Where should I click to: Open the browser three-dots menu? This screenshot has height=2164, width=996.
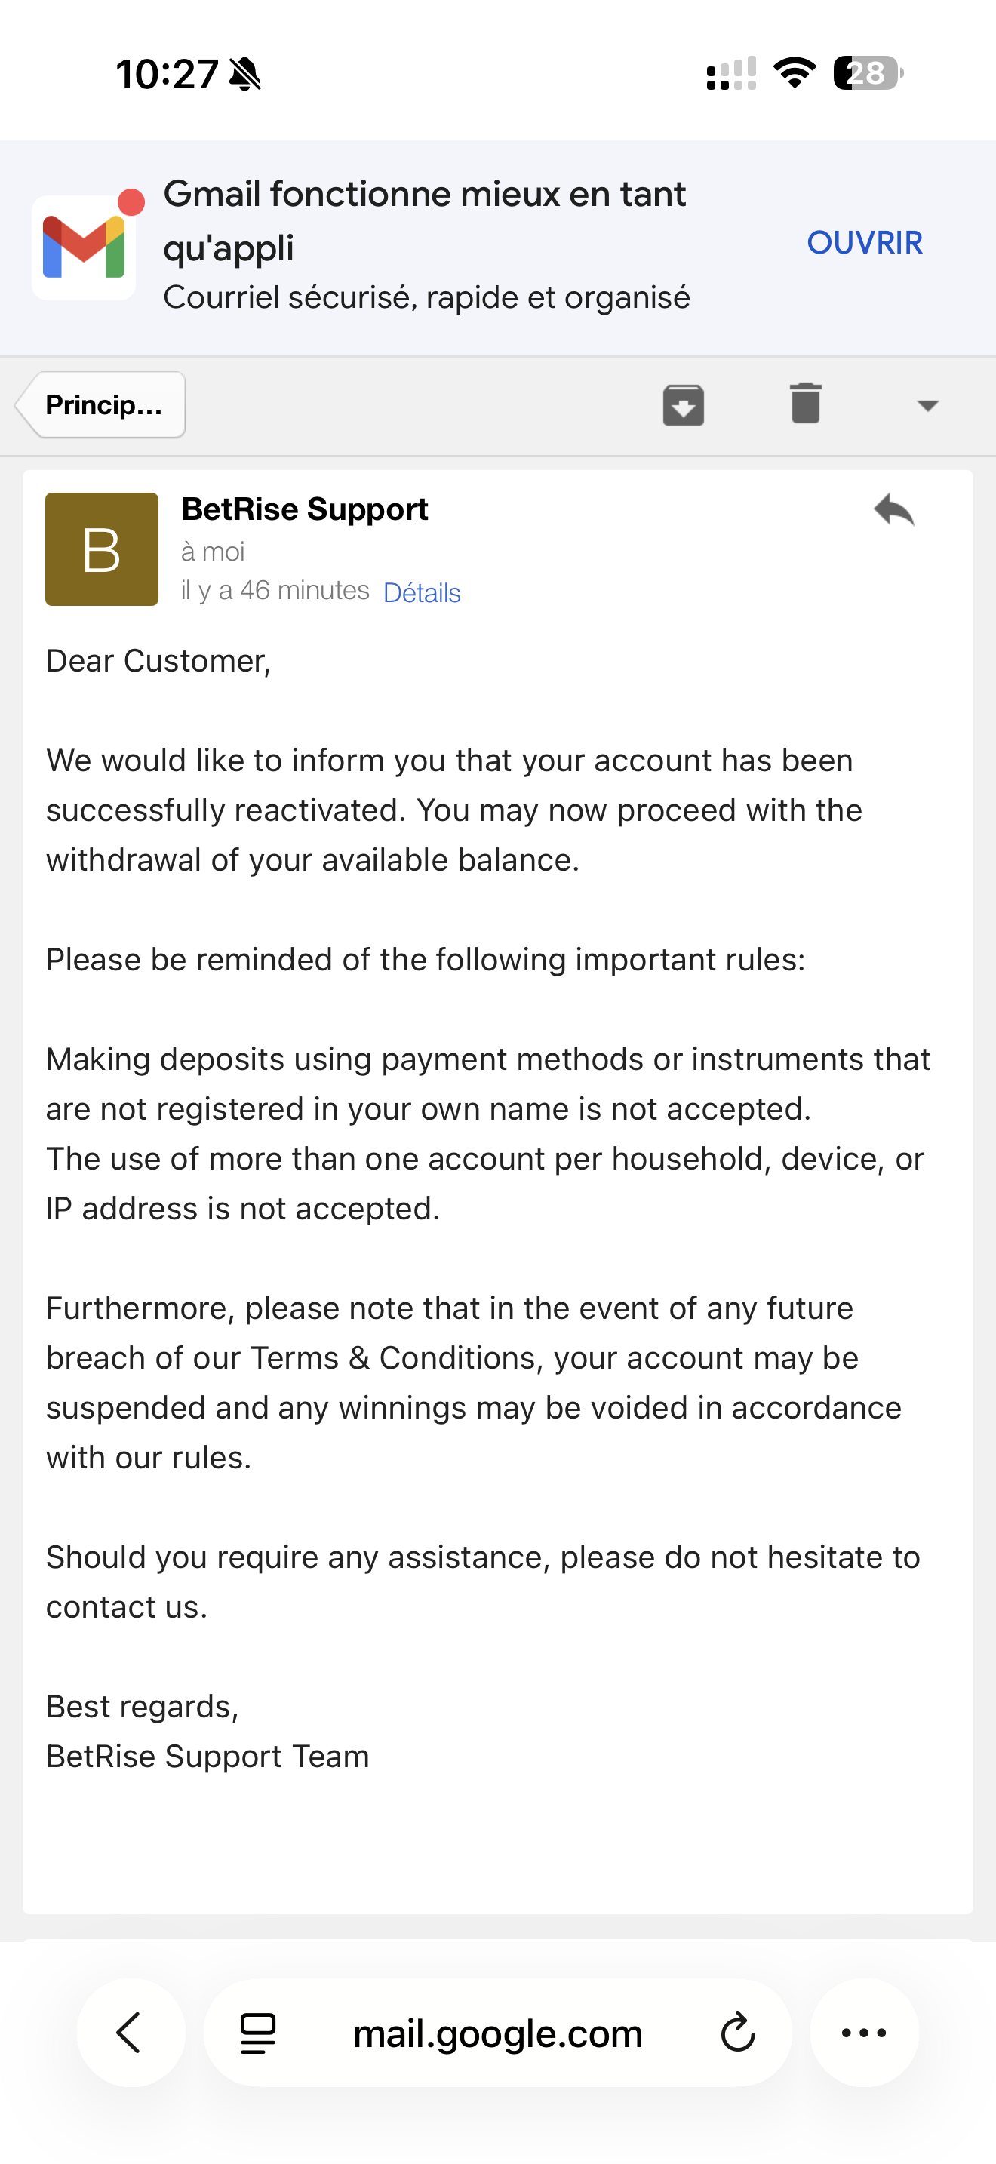point(863,2033)
